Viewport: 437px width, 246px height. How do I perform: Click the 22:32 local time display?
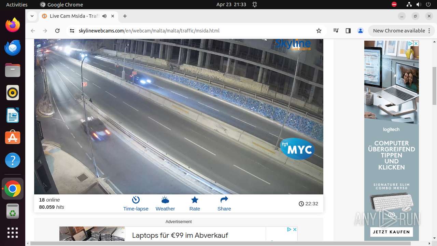pyautogui.click(x=308, y=204)
